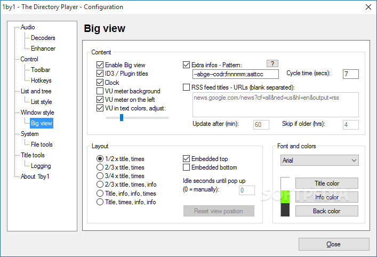This screenshot has height=257, width=377.
Task: Click the dark back color swatch
Action: [285, 210]
